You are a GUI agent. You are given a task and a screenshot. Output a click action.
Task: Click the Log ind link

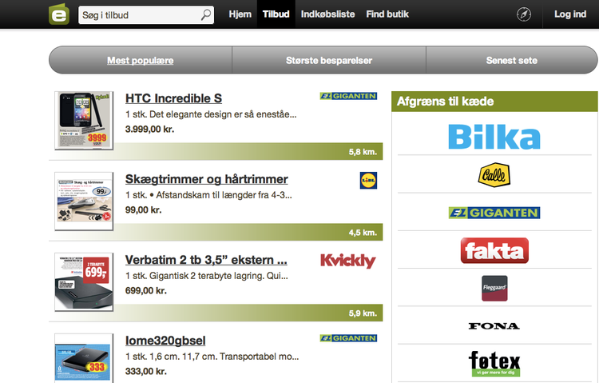(x=570, y=14)
